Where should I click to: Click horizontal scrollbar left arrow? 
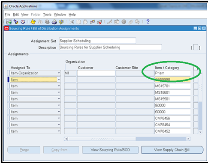coord(66,139)
